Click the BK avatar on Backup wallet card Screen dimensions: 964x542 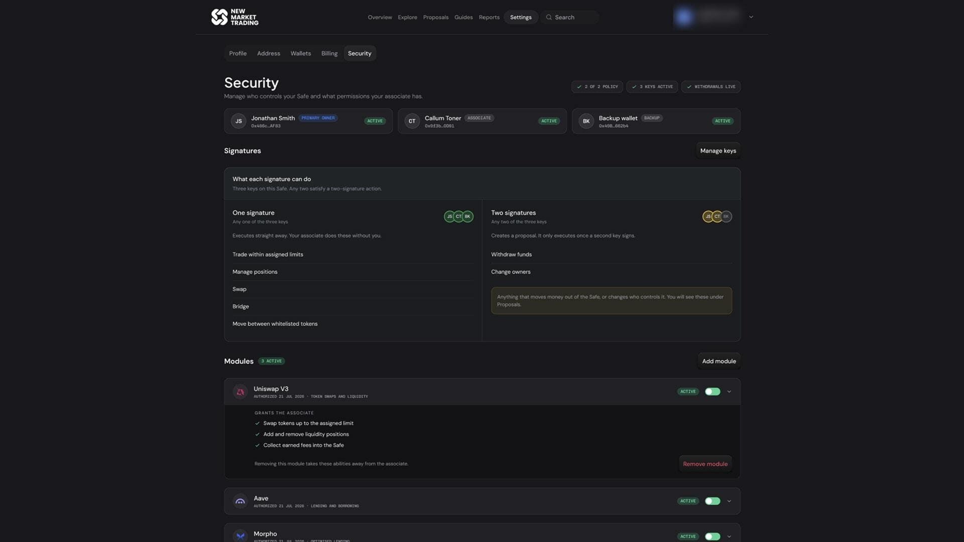click(586, 121)
